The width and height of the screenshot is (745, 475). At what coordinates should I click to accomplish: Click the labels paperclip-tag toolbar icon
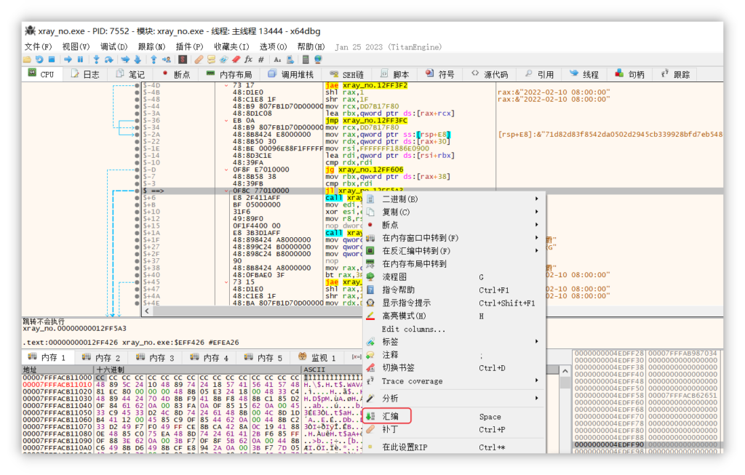223,60
